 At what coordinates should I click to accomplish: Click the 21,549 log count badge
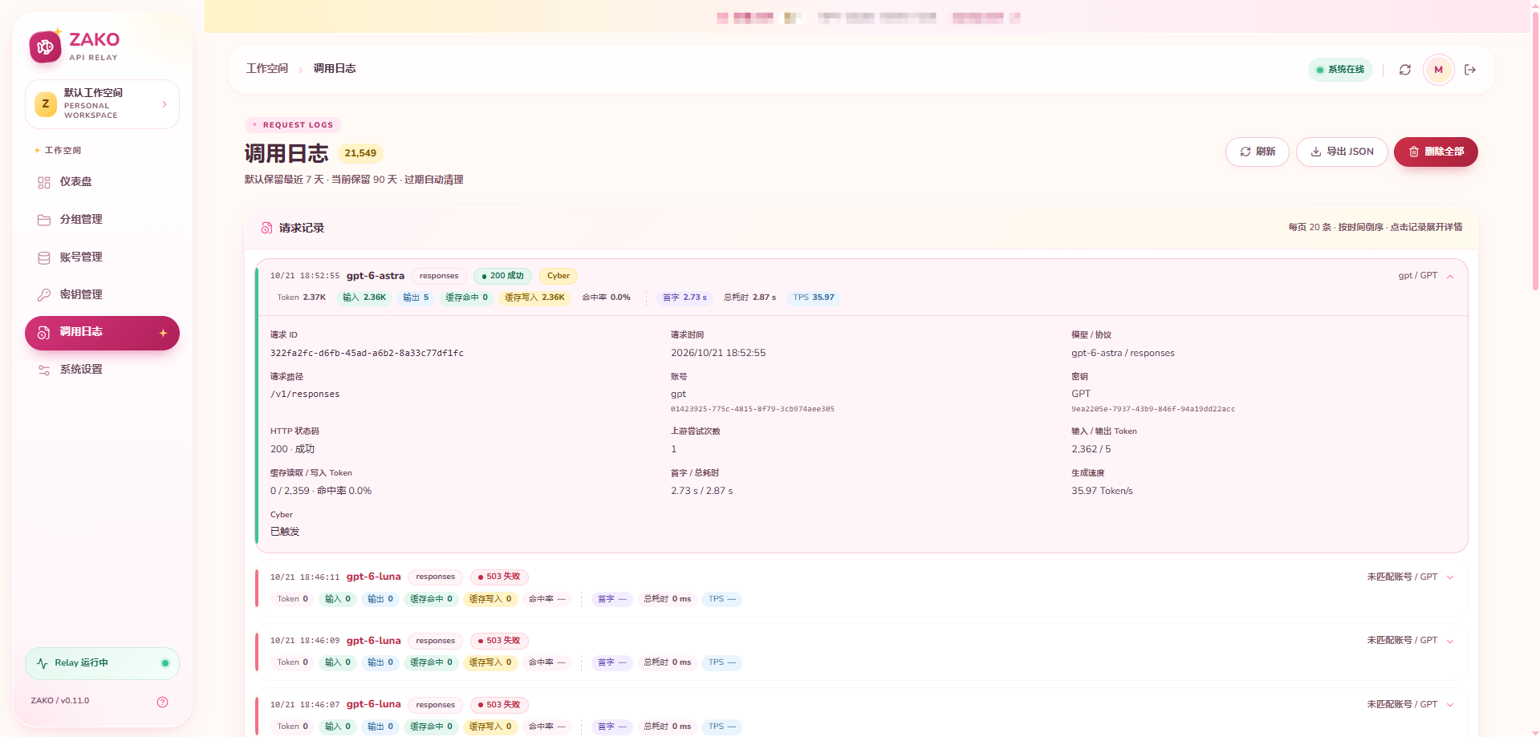coord(360,153)
